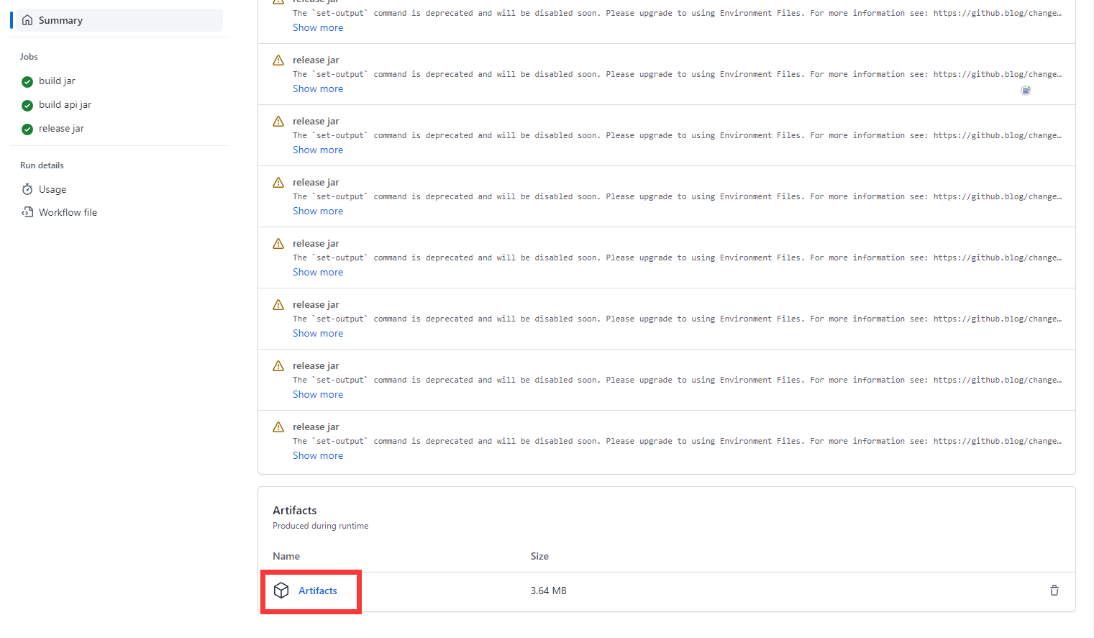Download the Artifacts file link

318,591
